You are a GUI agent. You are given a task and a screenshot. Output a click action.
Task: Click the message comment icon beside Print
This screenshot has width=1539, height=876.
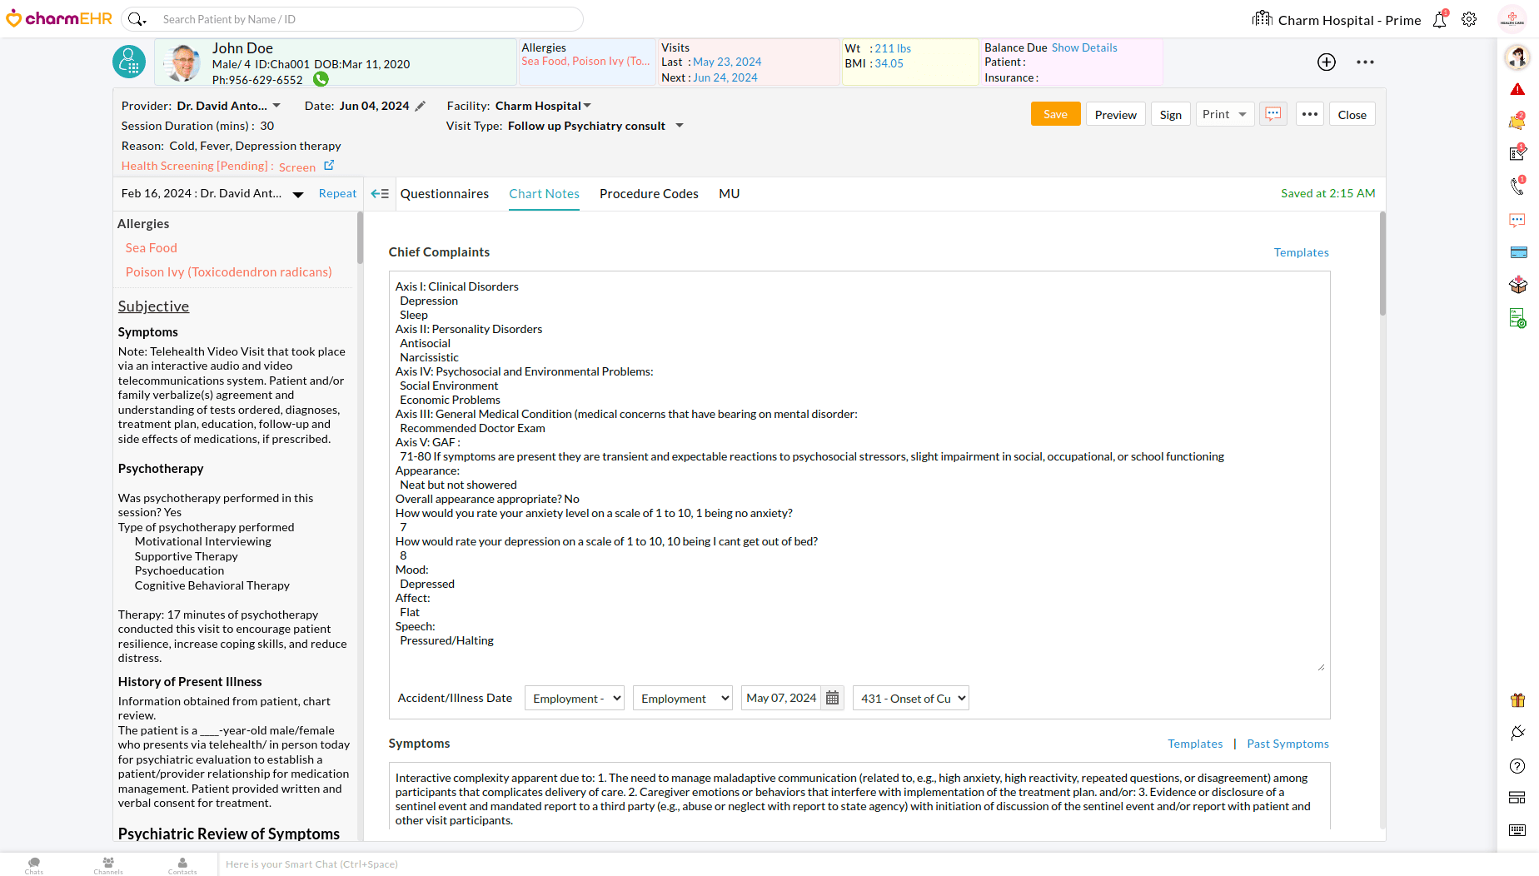tap(1273, 115)
